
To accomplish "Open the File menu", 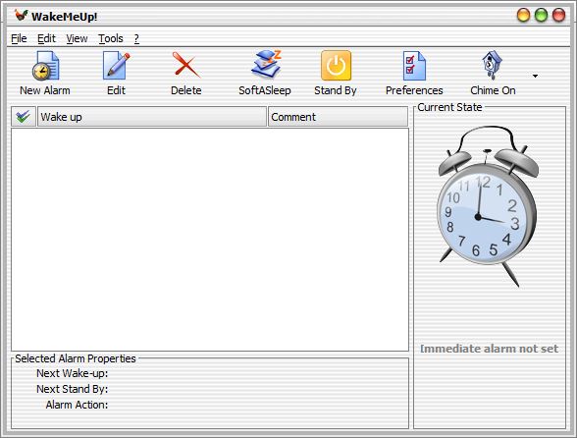I will [x=19, y=38].
